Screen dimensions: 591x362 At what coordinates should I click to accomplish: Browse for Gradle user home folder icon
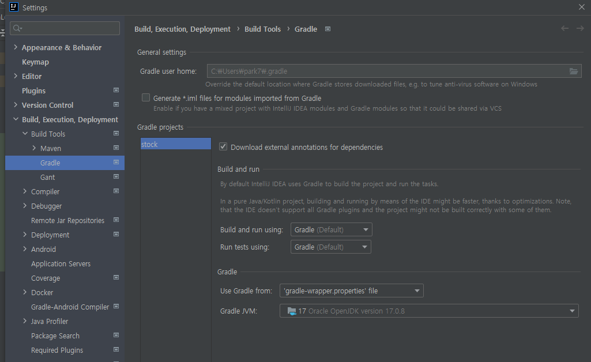pyautogui.click(x=574, y=71)
